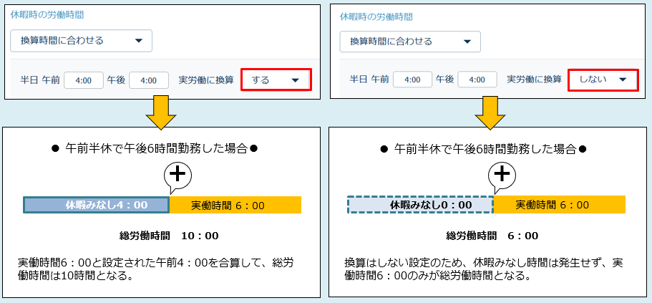Click 午前 4:00 field in left panel
This screenshot has height=303, width=652.
coord(84,80)
